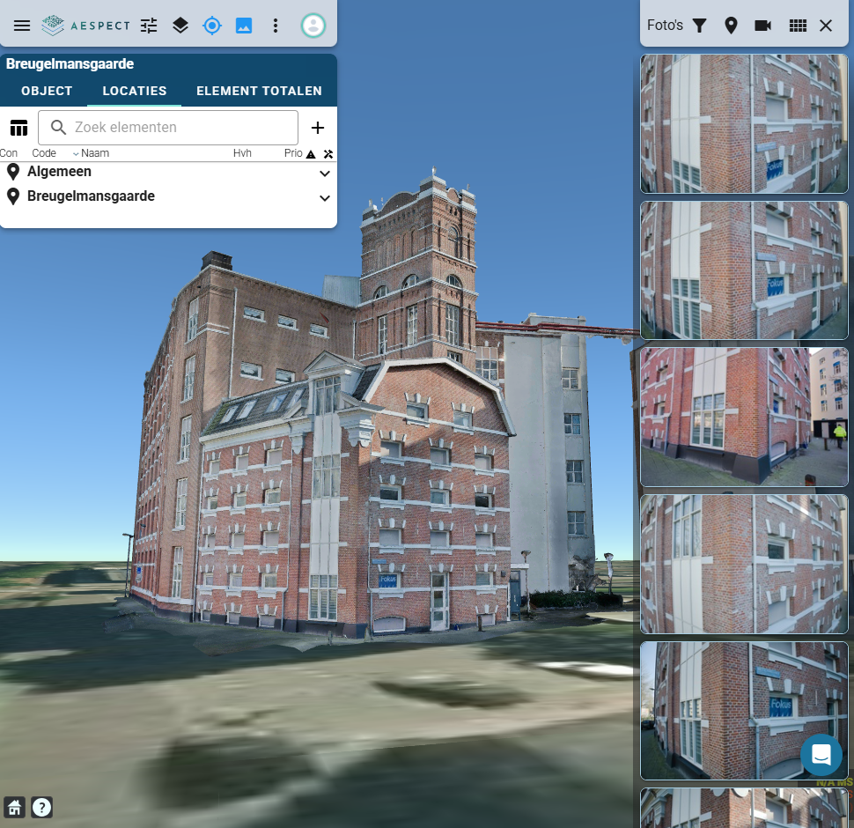Select the photo thumbnail with the yellow-vested person
The height and width of the screenshot is (828, 854).
[x=744, y=417]
